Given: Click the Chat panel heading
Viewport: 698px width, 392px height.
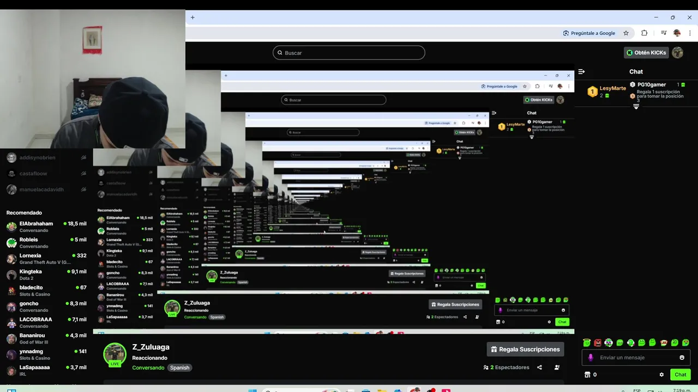Looking at the screenshot, I should pos(636,71).
